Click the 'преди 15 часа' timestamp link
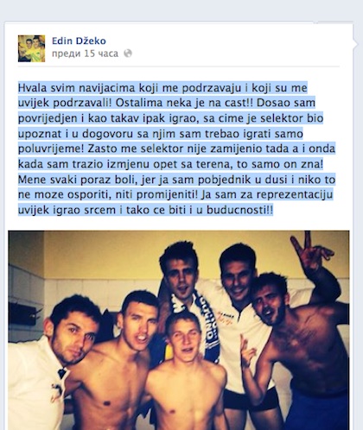Screen dimensions: 363x430 [85, 54]
